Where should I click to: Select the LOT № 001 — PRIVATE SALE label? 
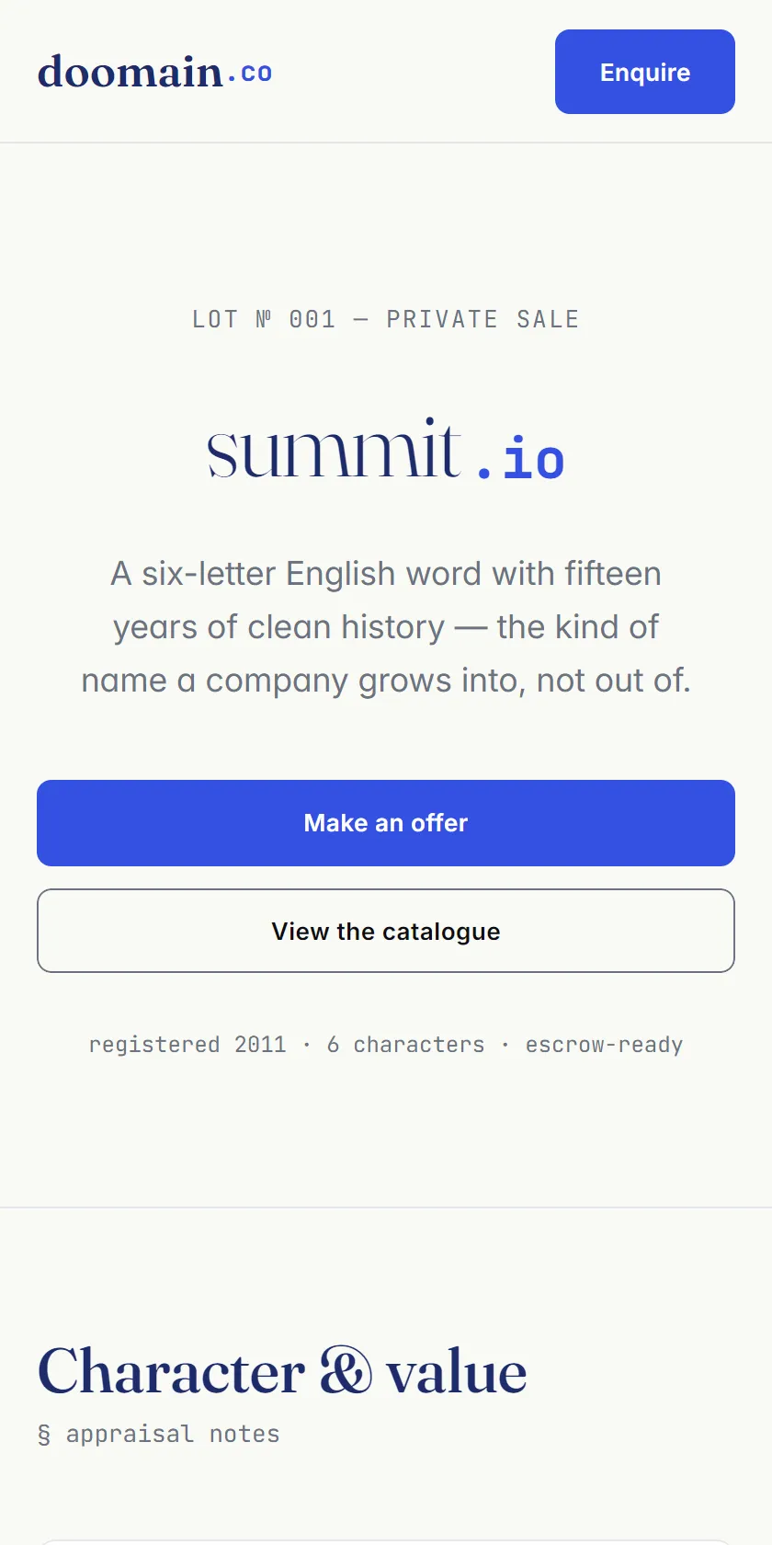pyautogui.click(x=386, y=319)
